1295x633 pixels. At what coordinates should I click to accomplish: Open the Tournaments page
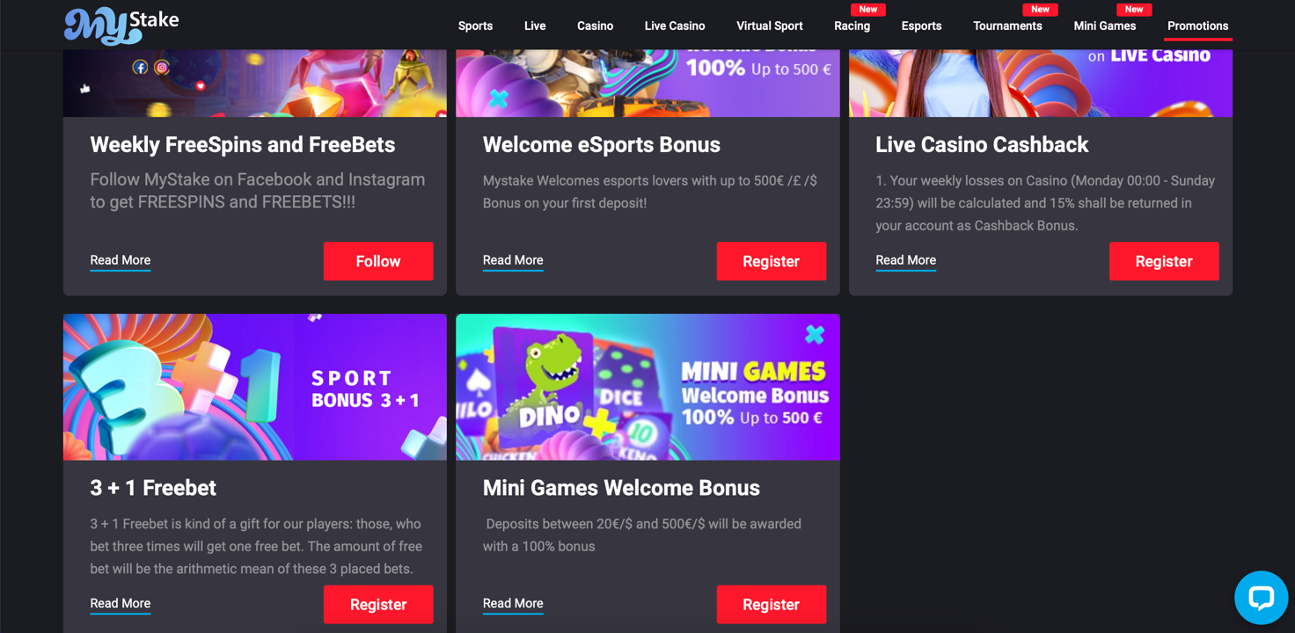tap(1007, 25)
